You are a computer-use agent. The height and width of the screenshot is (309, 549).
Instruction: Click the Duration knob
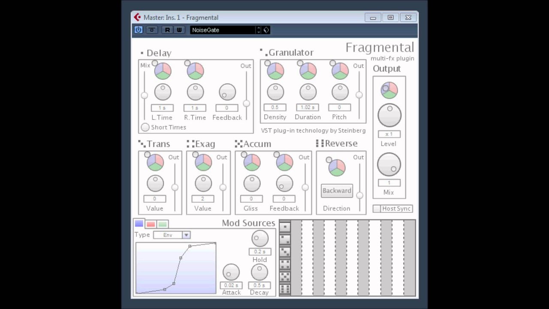[308, 92]
